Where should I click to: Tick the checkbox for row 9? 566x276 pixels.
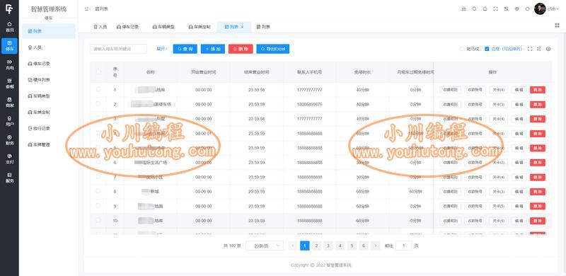click(x=98, y=205)
